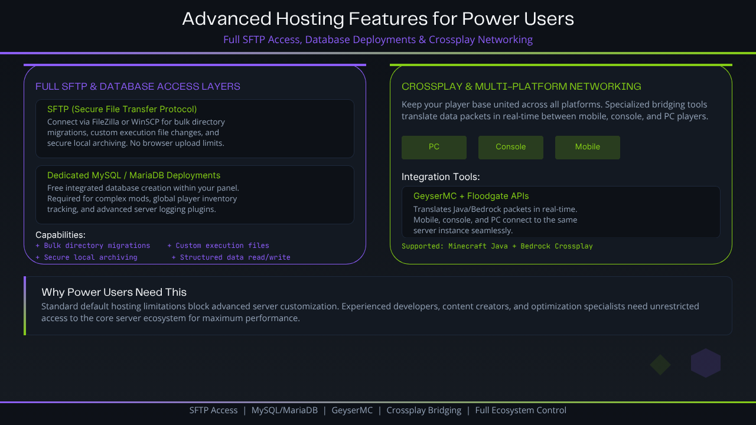This screenshot has height=425, width=756.
Task: Click the 'Keep your player base united' paragraph
Action: 555,110
